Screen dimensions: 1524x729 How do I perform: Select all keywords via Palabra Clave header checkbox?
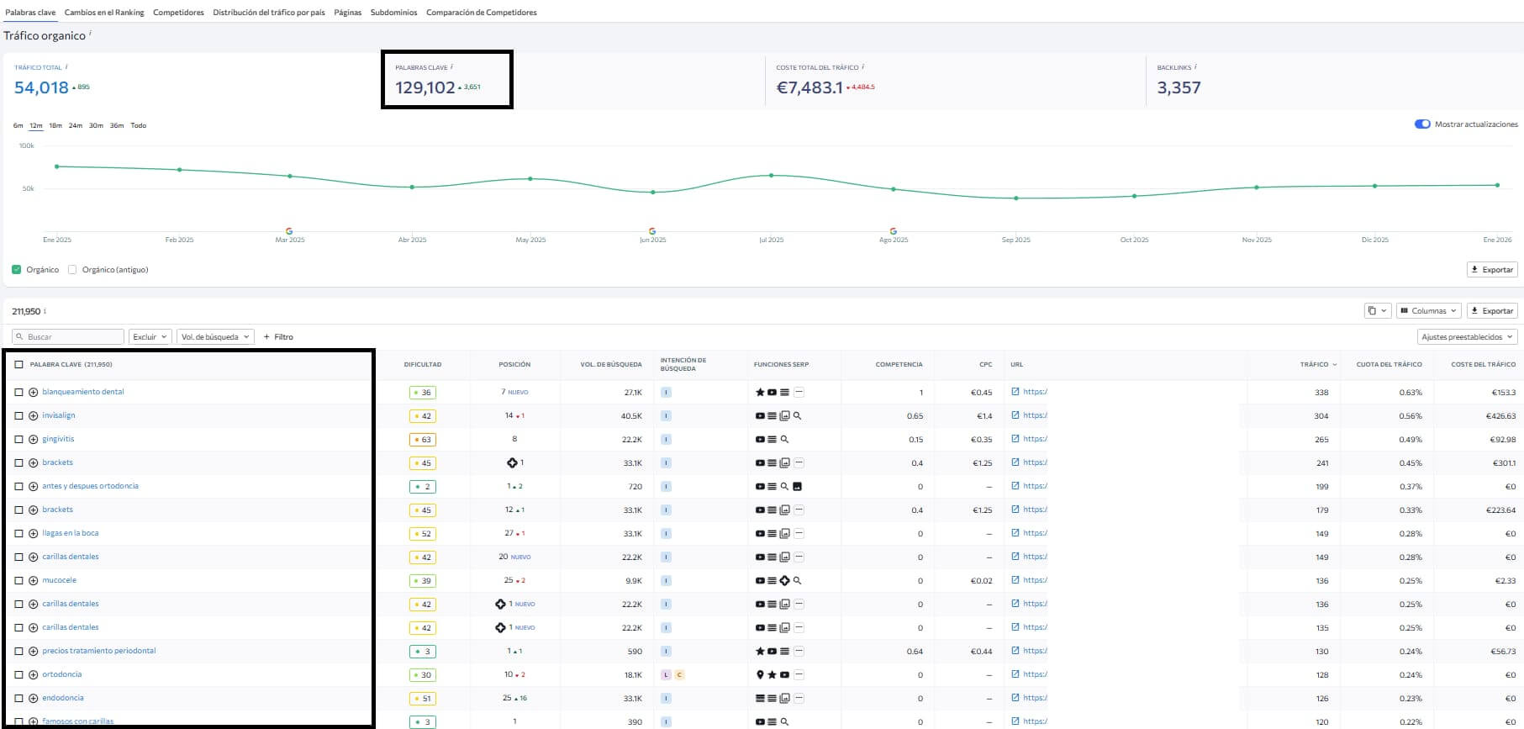click(18, 365)
